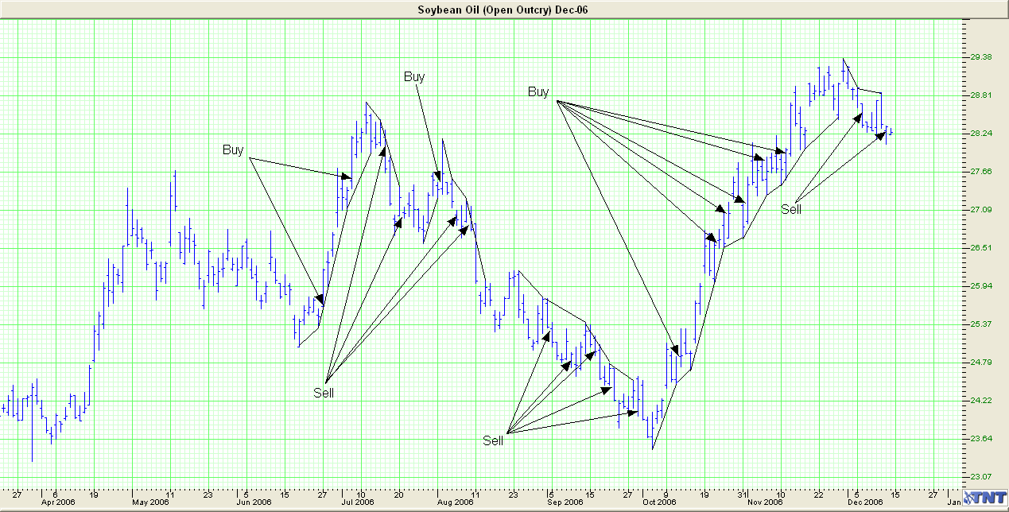Image resolution: width=1009 pixels, height=512 pixels.
Task: Select the Jan label on the time axis
Action: click(x=956, y=502)
